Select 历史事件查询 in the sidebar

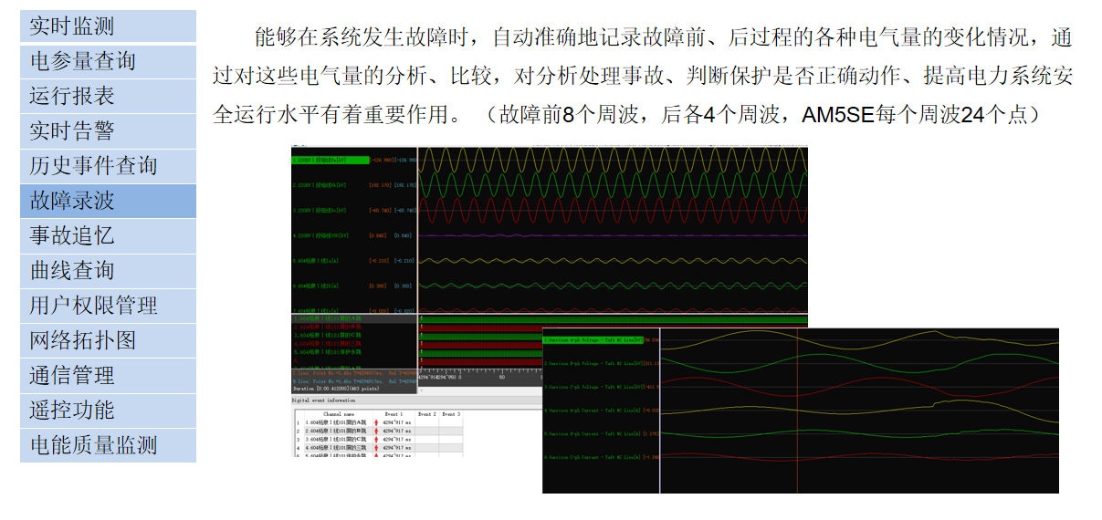(108, 166)
